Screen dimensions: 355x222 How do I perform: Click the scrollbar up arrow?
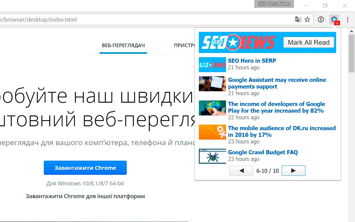(x=352, y=31)
